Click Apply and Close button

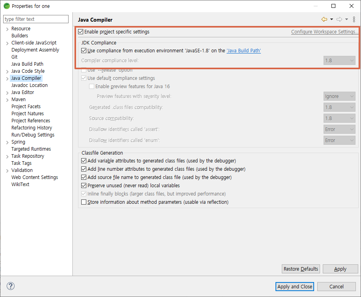295,287
